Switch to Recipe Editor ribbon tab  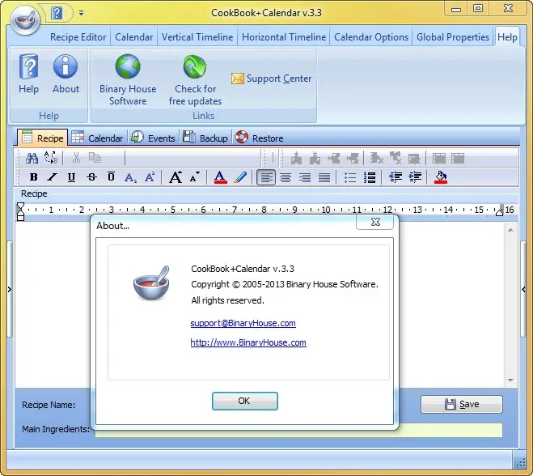click(78, 37)
